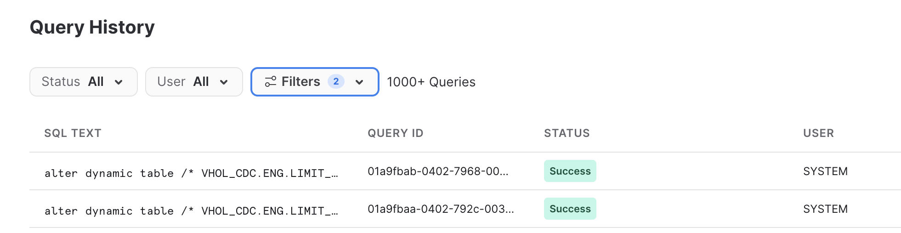Open the Status All dropdown

coord(83,82)
